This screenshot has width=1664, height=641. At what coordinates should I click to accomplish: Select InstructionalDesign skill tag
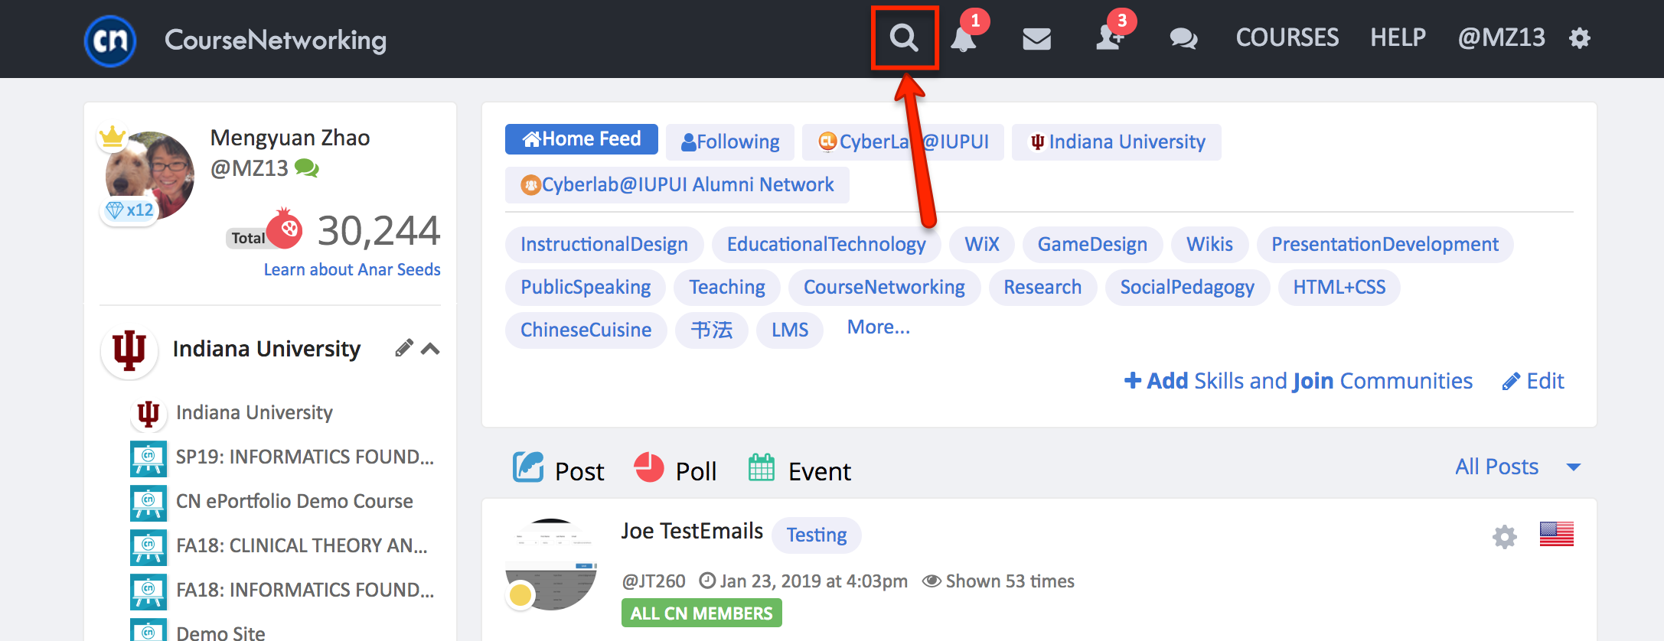click(x=604, y=245)
